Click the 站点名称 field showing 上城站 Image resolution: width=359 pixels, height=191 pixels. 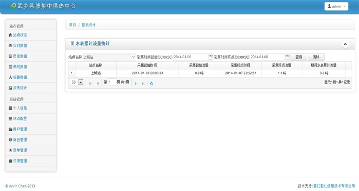[x=107, y=57]
